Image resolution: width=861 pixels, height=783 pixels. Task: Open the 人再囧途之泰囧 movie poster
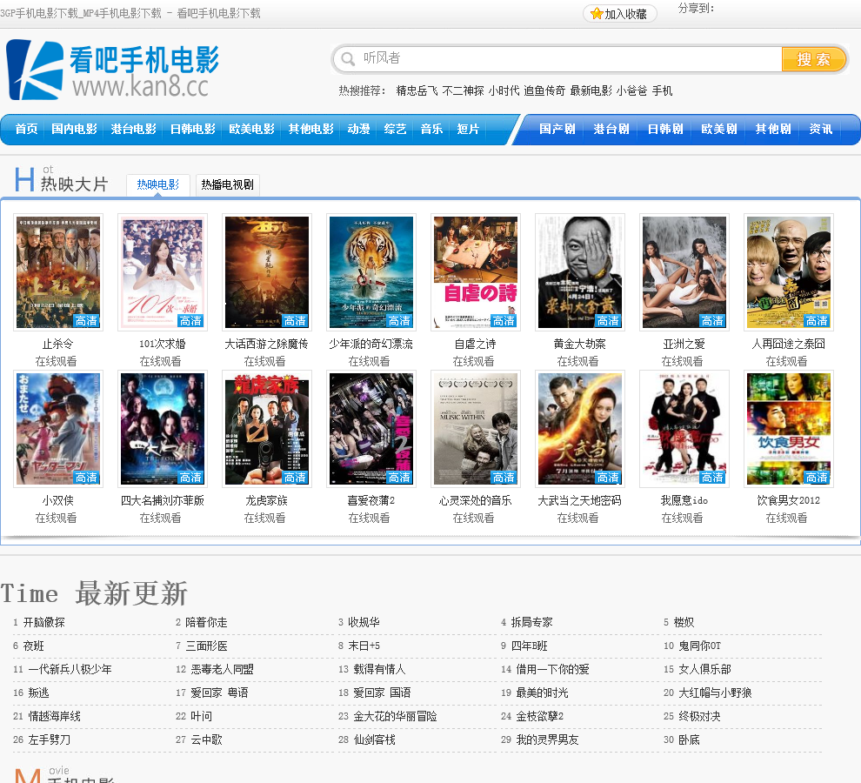pyautogui.click(x=789, y=272)
